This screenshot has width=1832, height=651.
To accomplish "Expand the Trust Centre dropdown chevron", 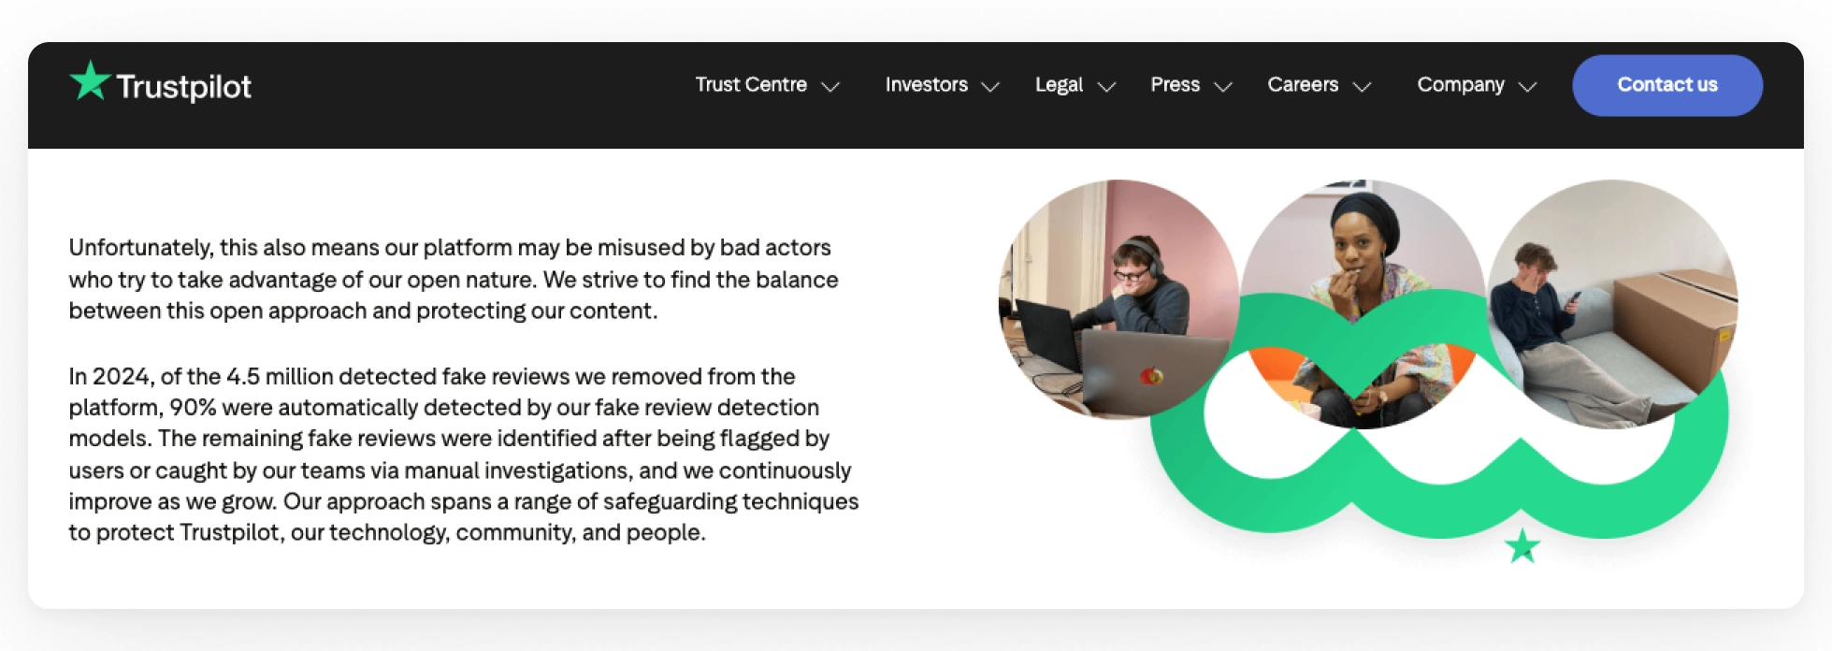I will [830, 87].
